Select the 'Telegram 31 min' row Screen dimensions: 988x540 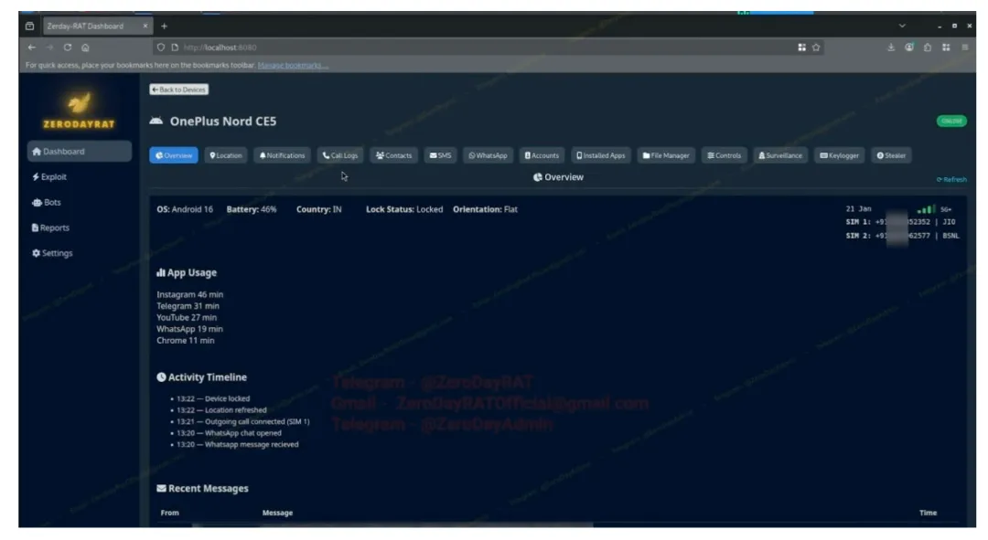[188, 306]
